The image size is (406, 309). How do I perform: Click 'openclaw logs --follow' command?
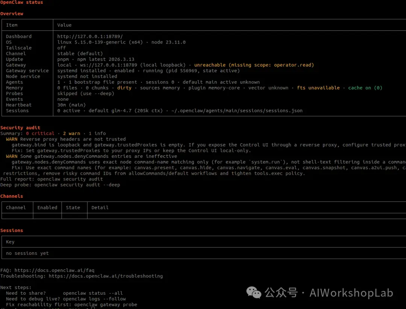[x=94, y=298]
